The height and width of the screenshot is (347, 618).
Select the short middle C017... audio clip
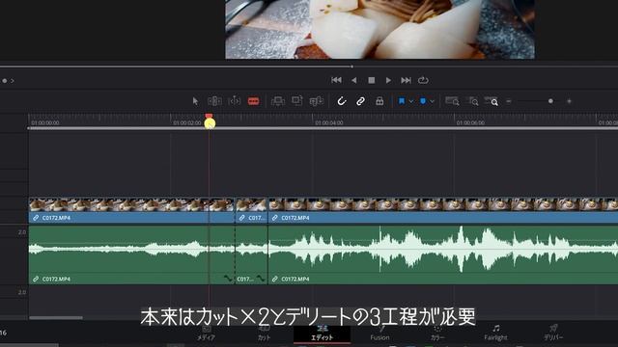pos(251,254)
